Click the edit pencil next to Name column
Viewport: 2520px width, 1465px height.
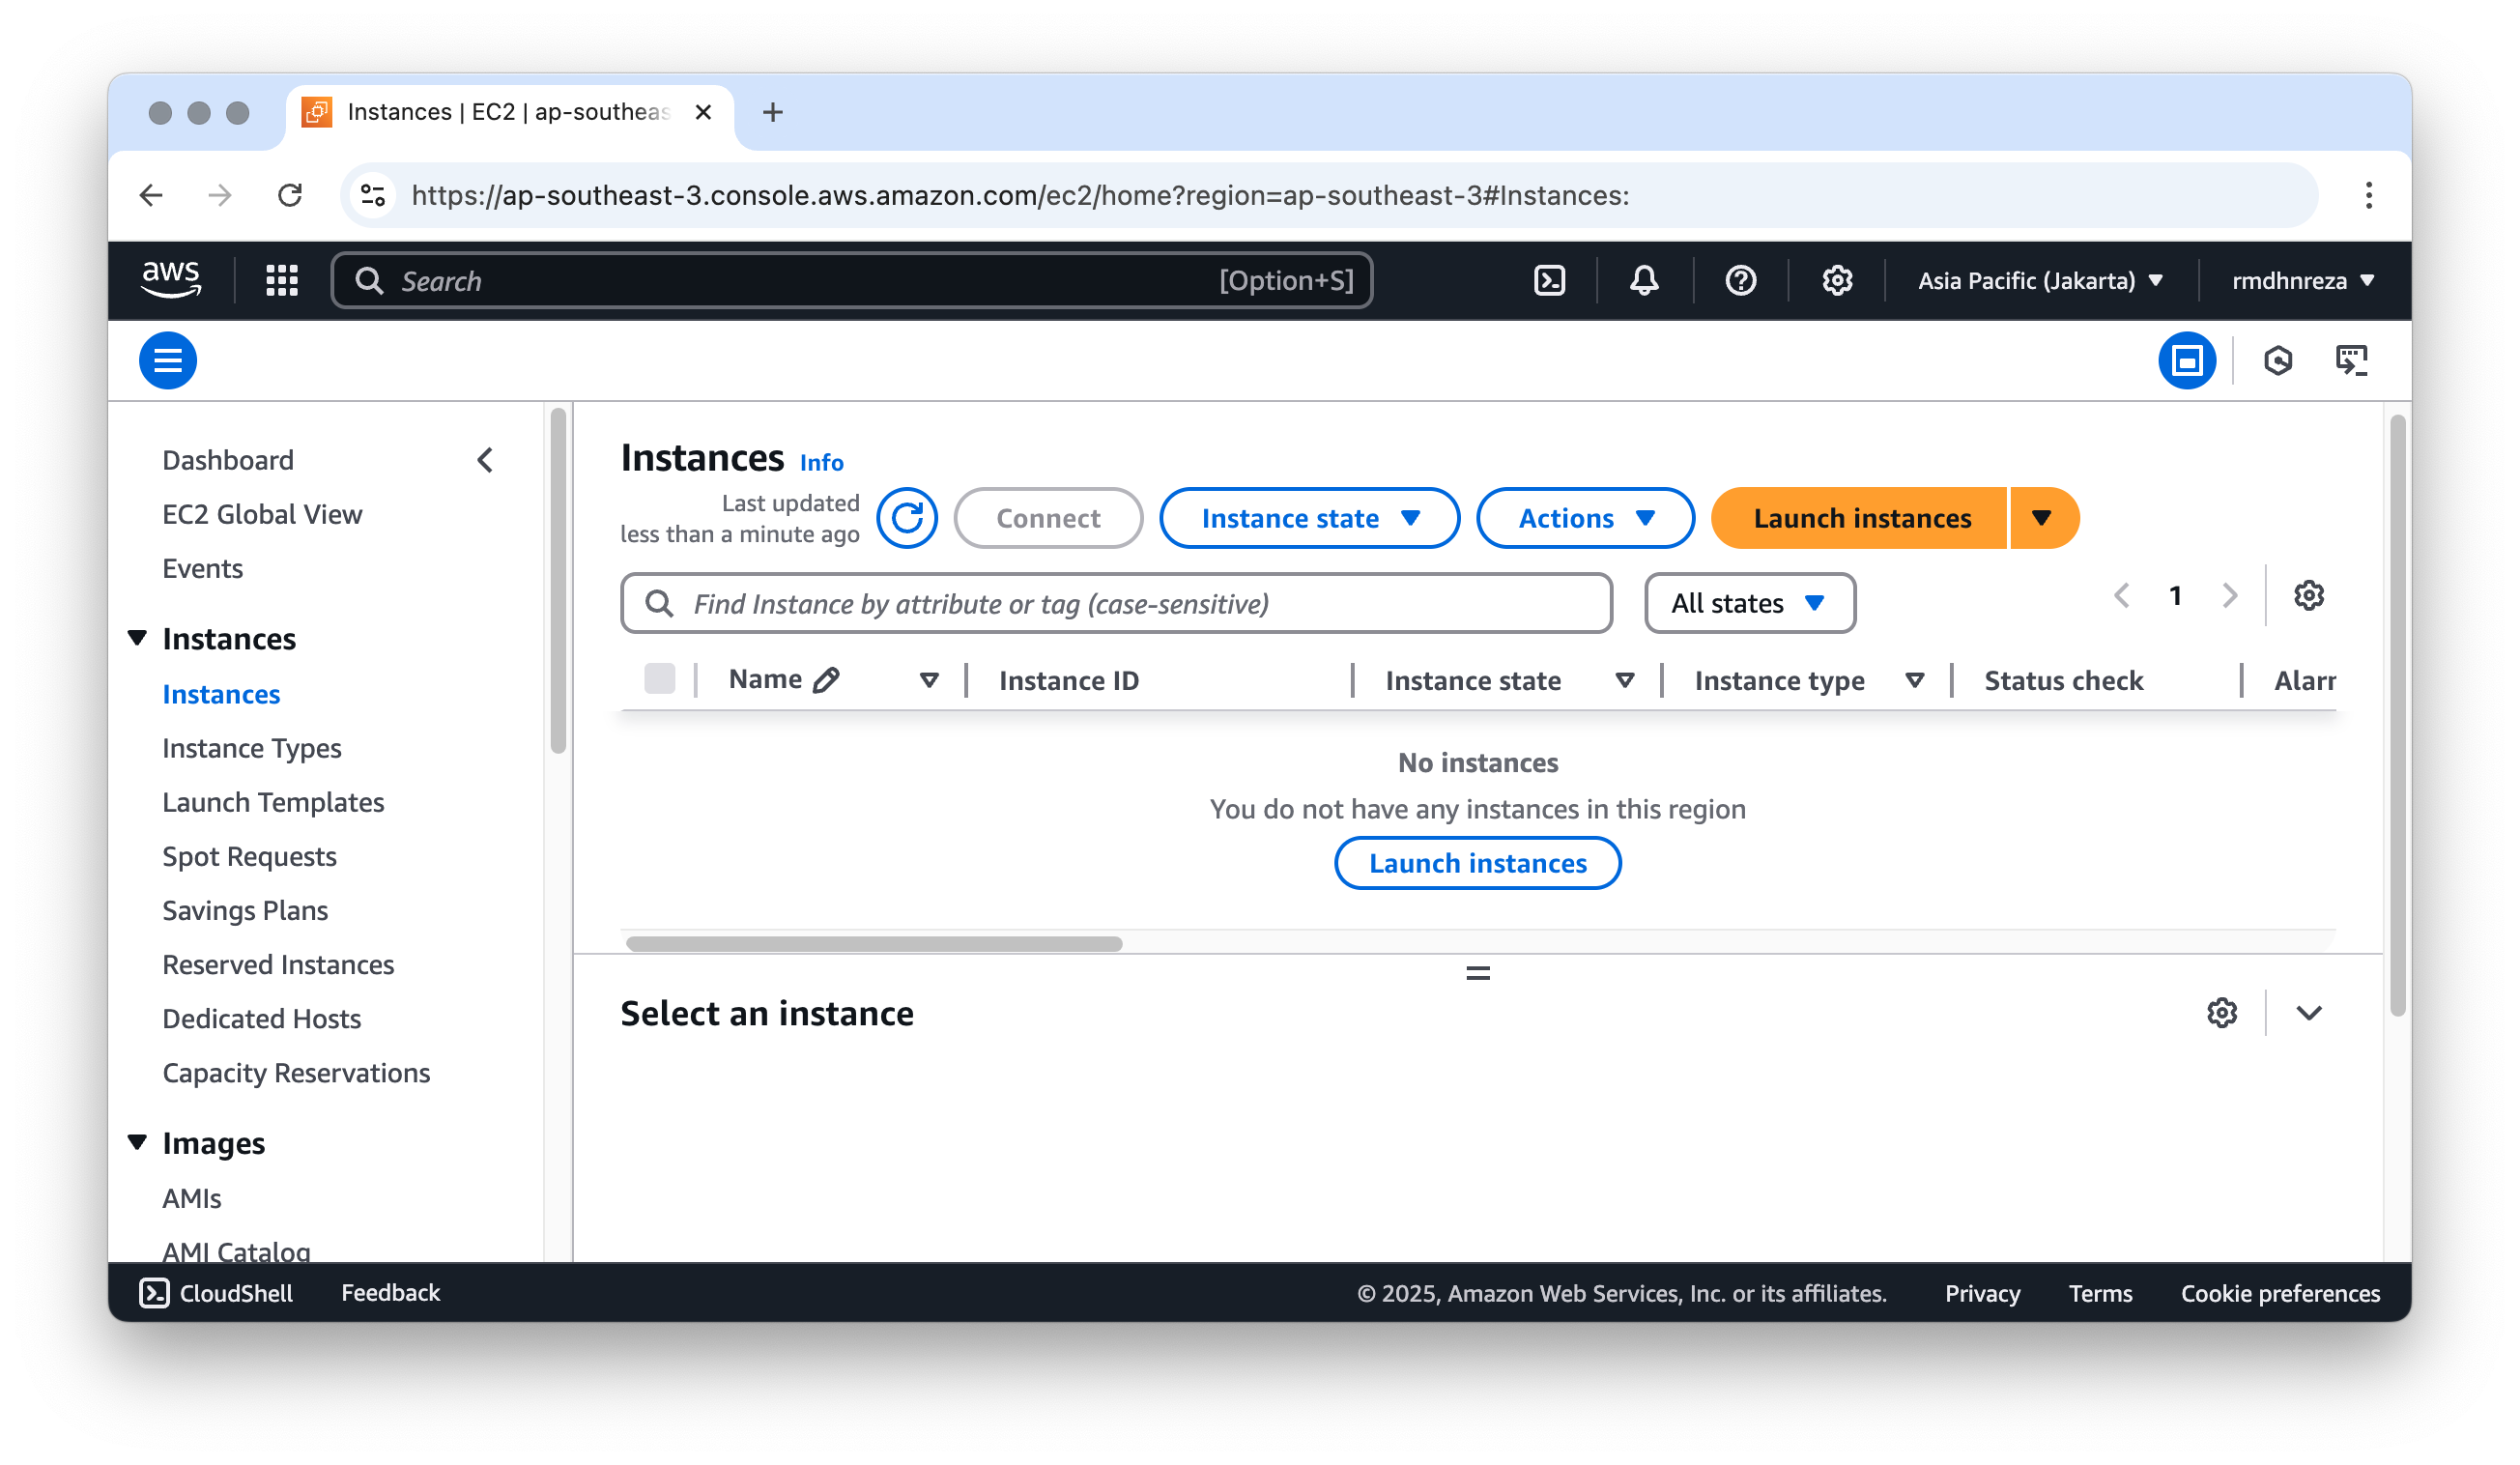826,680
